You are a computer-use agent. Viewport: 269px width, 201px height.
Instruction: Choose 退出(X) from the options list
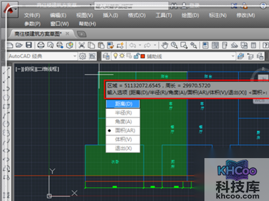coord(123,148)
